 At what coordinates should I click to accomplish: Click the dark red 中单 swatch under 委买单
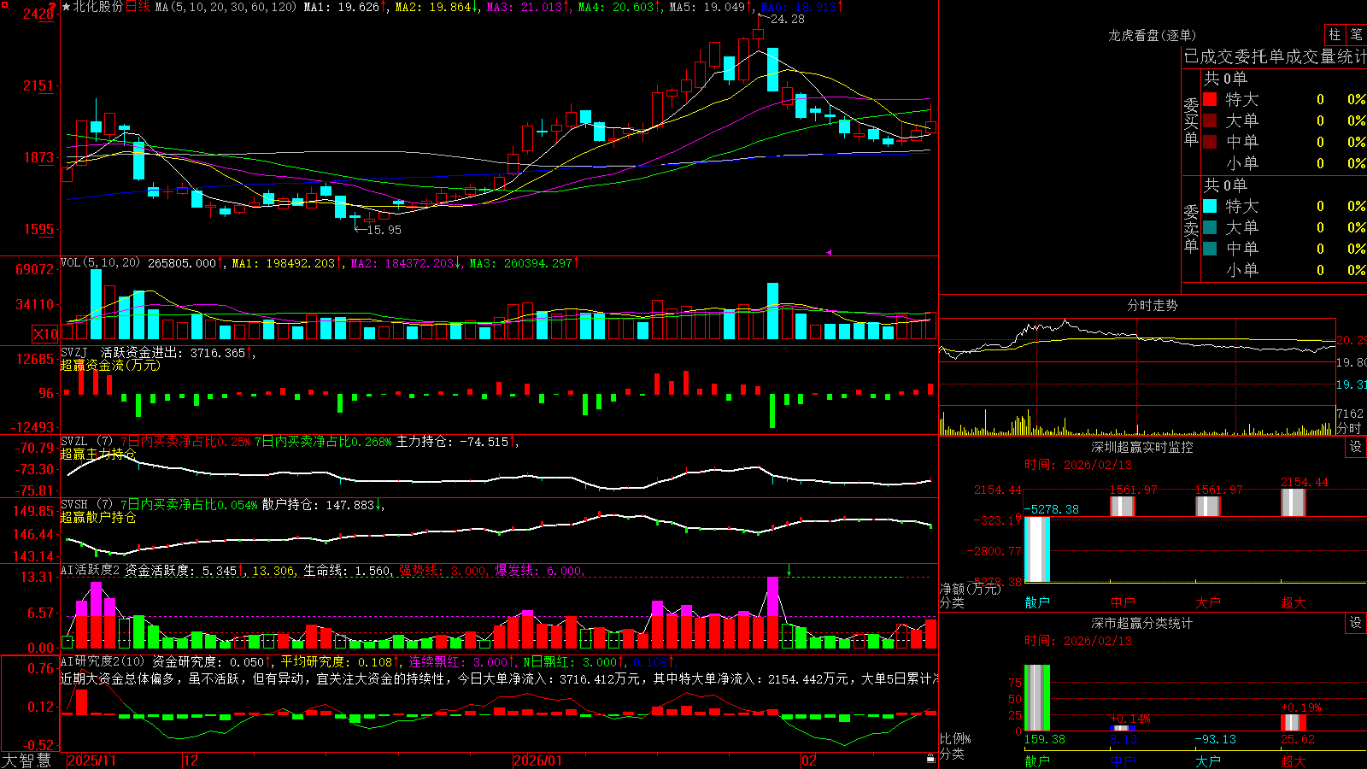click(x=1210, y=142)
